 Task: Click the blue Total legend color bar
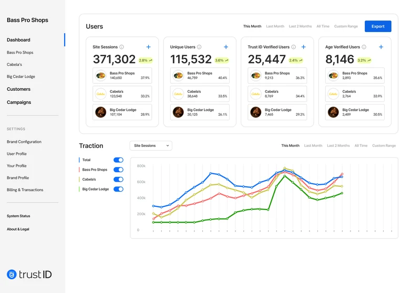point(79,160)
